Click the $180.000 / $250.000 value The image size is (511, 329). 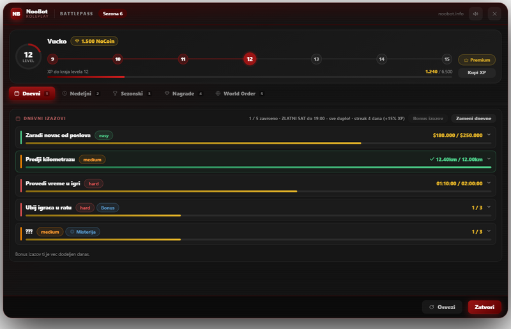457,135
